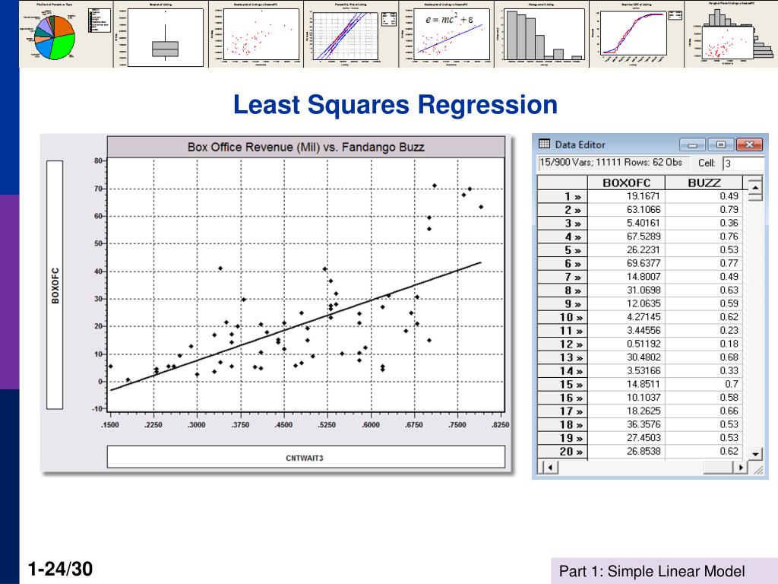Select the BUZZ column header
The height and width of the screenshot is (584, 778).
(704, 182)
